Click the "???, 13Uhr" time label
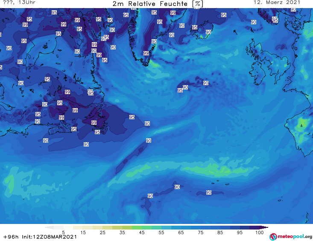This screenshot has width=313, height=241. [x=19, y=3]
